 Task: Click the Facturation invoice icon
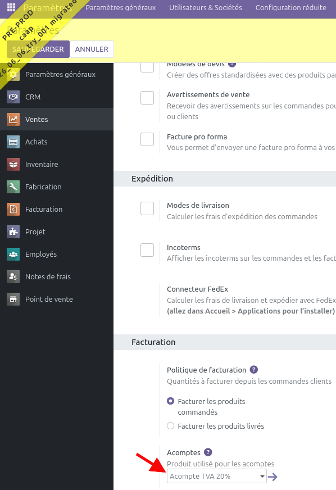point(13,210)
